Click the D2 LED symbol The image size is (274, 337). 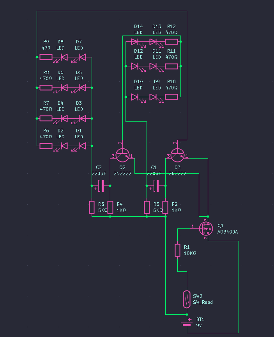pos(64,146)
